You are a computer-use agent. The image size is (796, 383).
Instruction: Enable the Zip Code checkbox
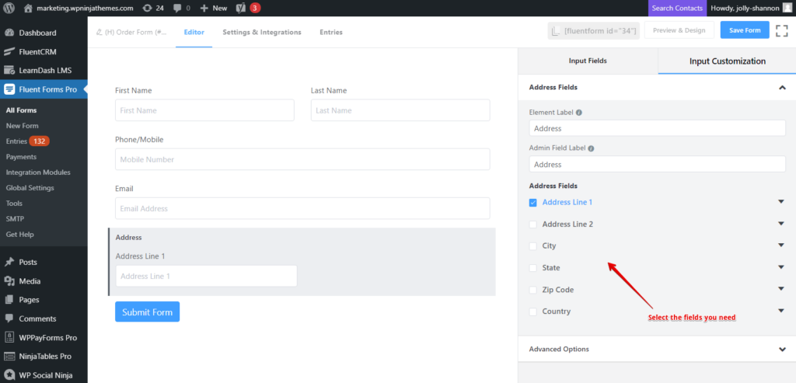533,290
